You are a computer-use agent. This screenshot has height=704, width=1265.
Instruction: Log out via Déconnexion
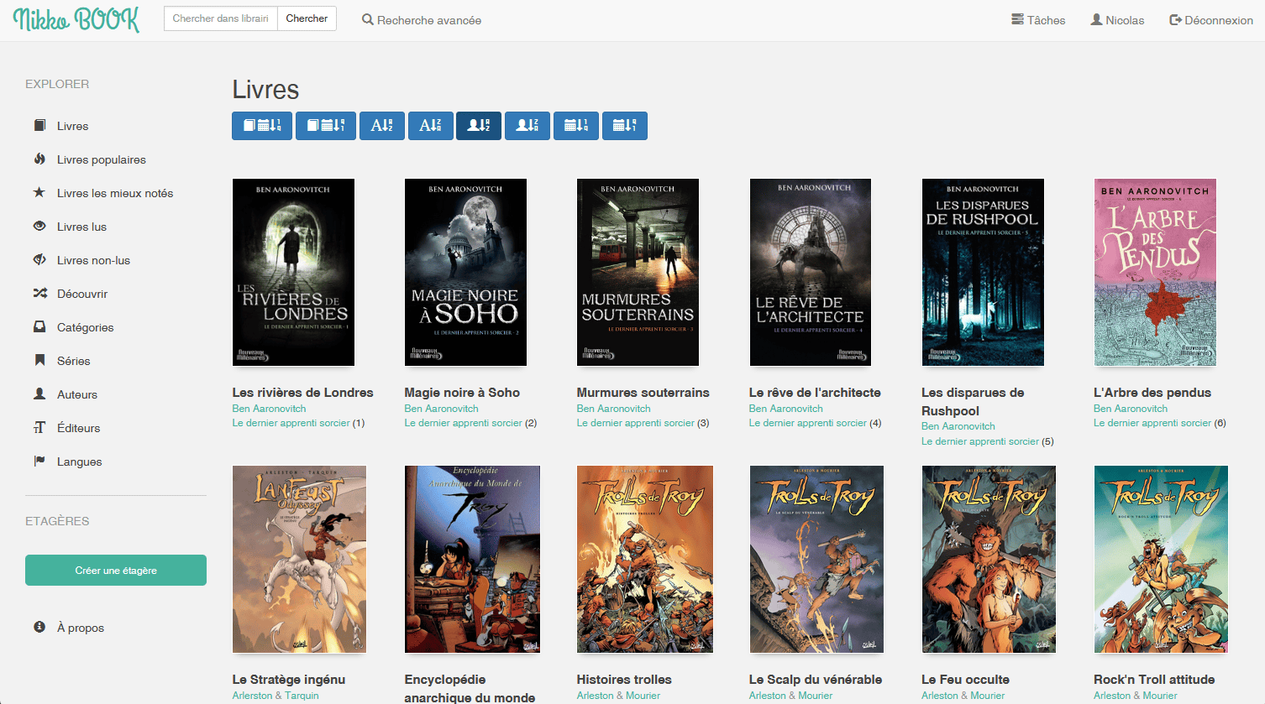point(1211,20)
